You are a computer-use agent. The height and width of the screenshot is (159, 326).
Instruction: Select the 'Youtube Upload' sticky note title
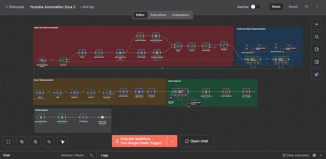point(41,110)
